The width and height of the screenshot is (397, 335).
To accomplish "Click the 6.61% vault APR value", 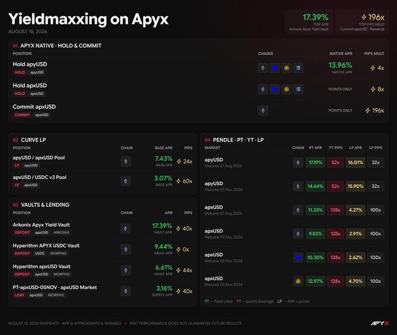I will [x=163, y=267].
